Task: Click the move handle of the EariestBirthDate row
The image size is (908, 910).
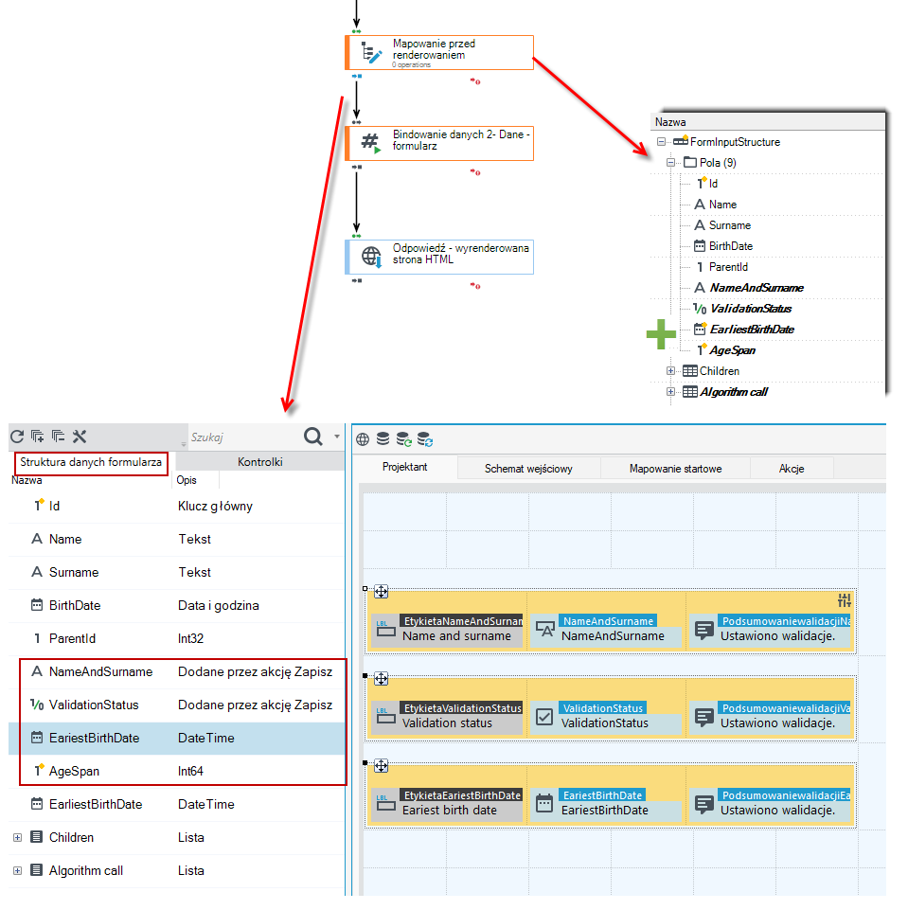Action: [x=382, y=766]
